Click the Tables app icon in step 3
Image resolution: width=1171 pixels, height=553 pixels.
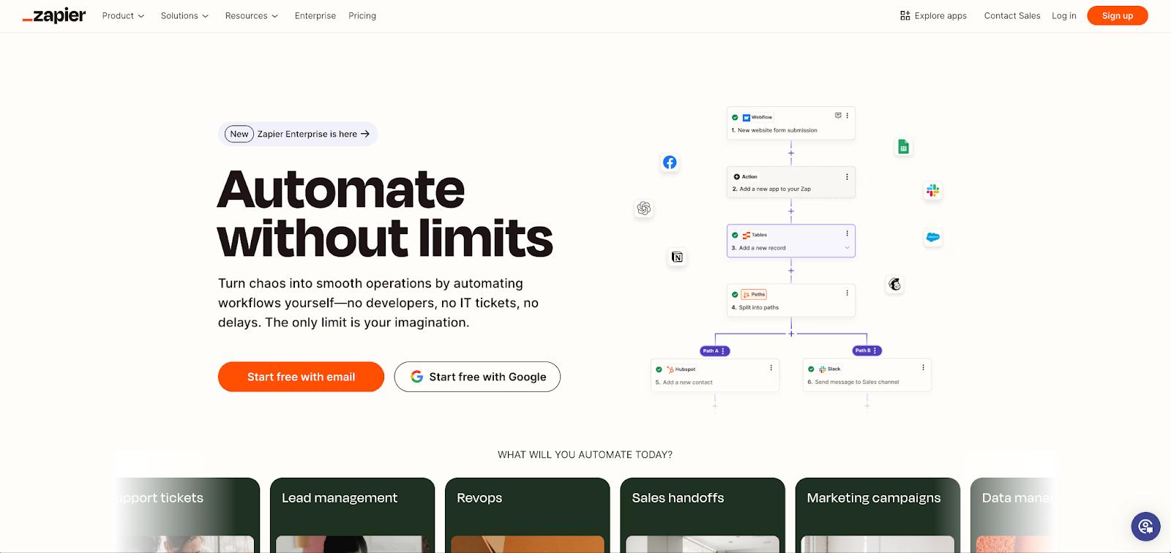(746, 235)
